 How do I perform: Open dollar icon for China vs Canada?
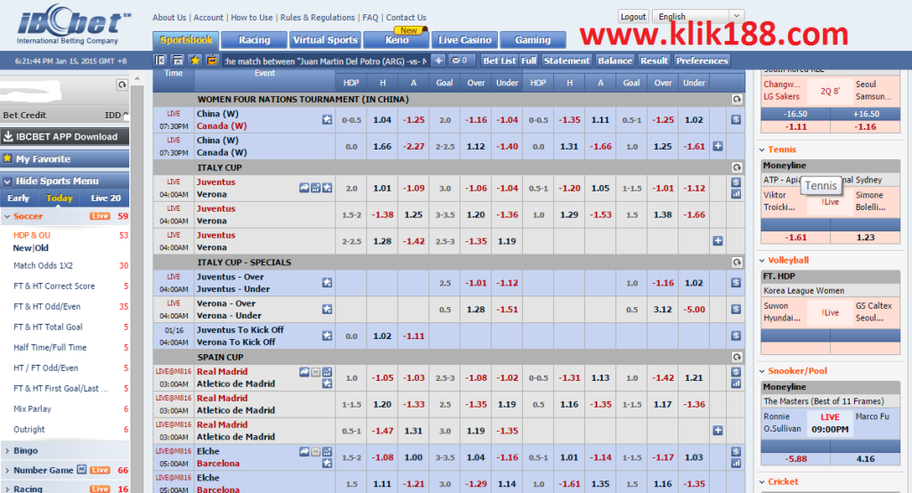[x=736, y=120]
